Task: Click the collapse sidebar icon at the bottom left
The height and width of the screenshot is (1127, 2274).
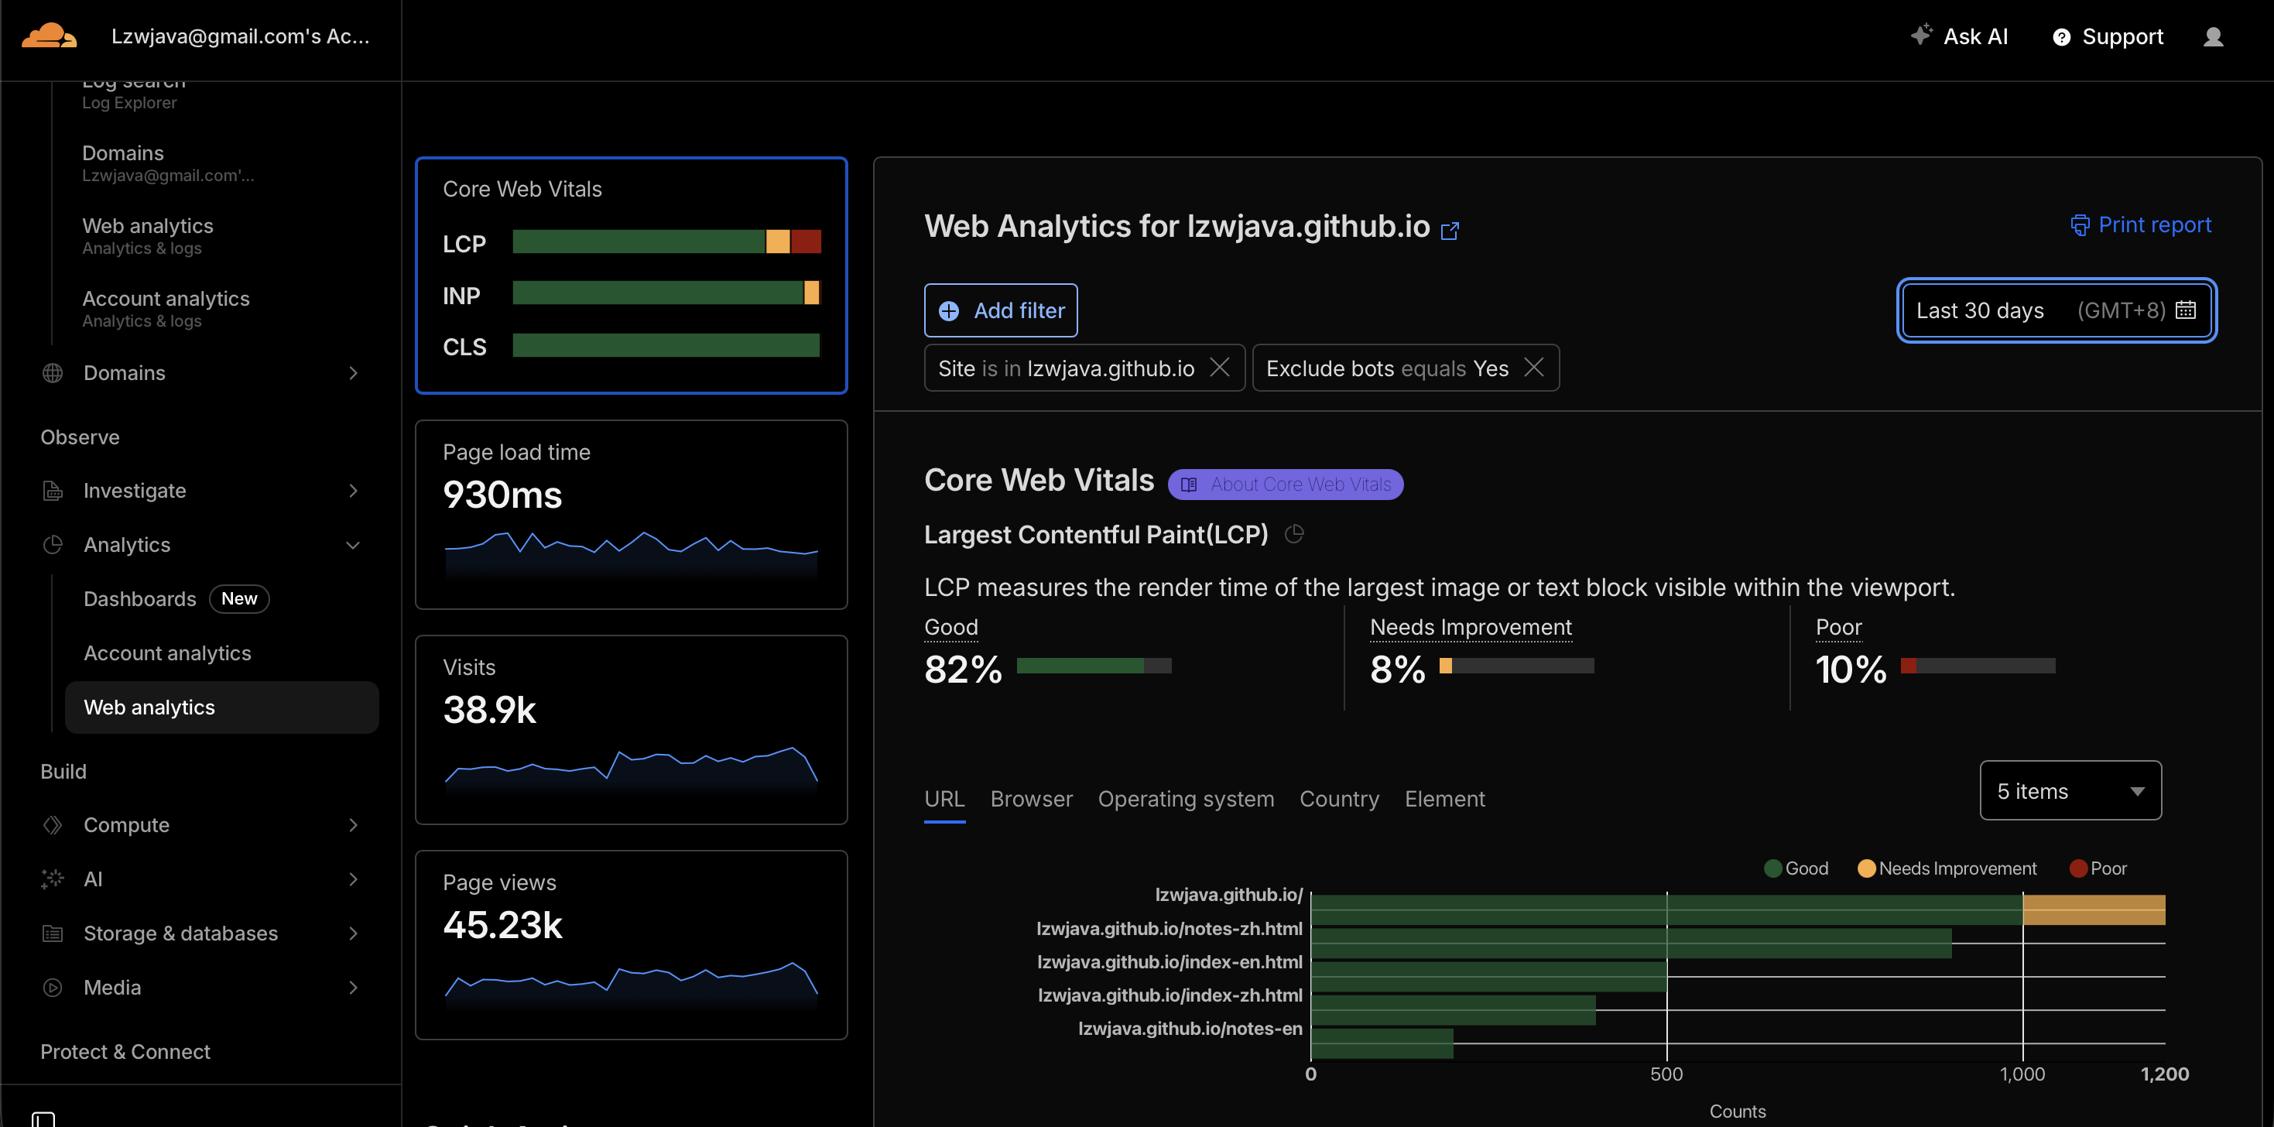Action: click(43, 1120)
